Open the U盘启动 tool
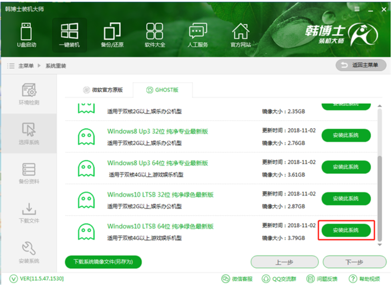The image size is (392, 285). pyautogui.click(x=26, y=35)
